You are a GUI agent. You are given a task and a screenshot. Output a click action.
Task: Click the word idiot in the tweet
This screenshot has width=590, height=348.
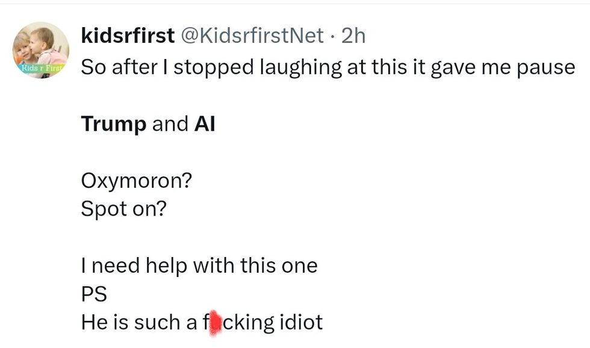(x=301, y=322)
